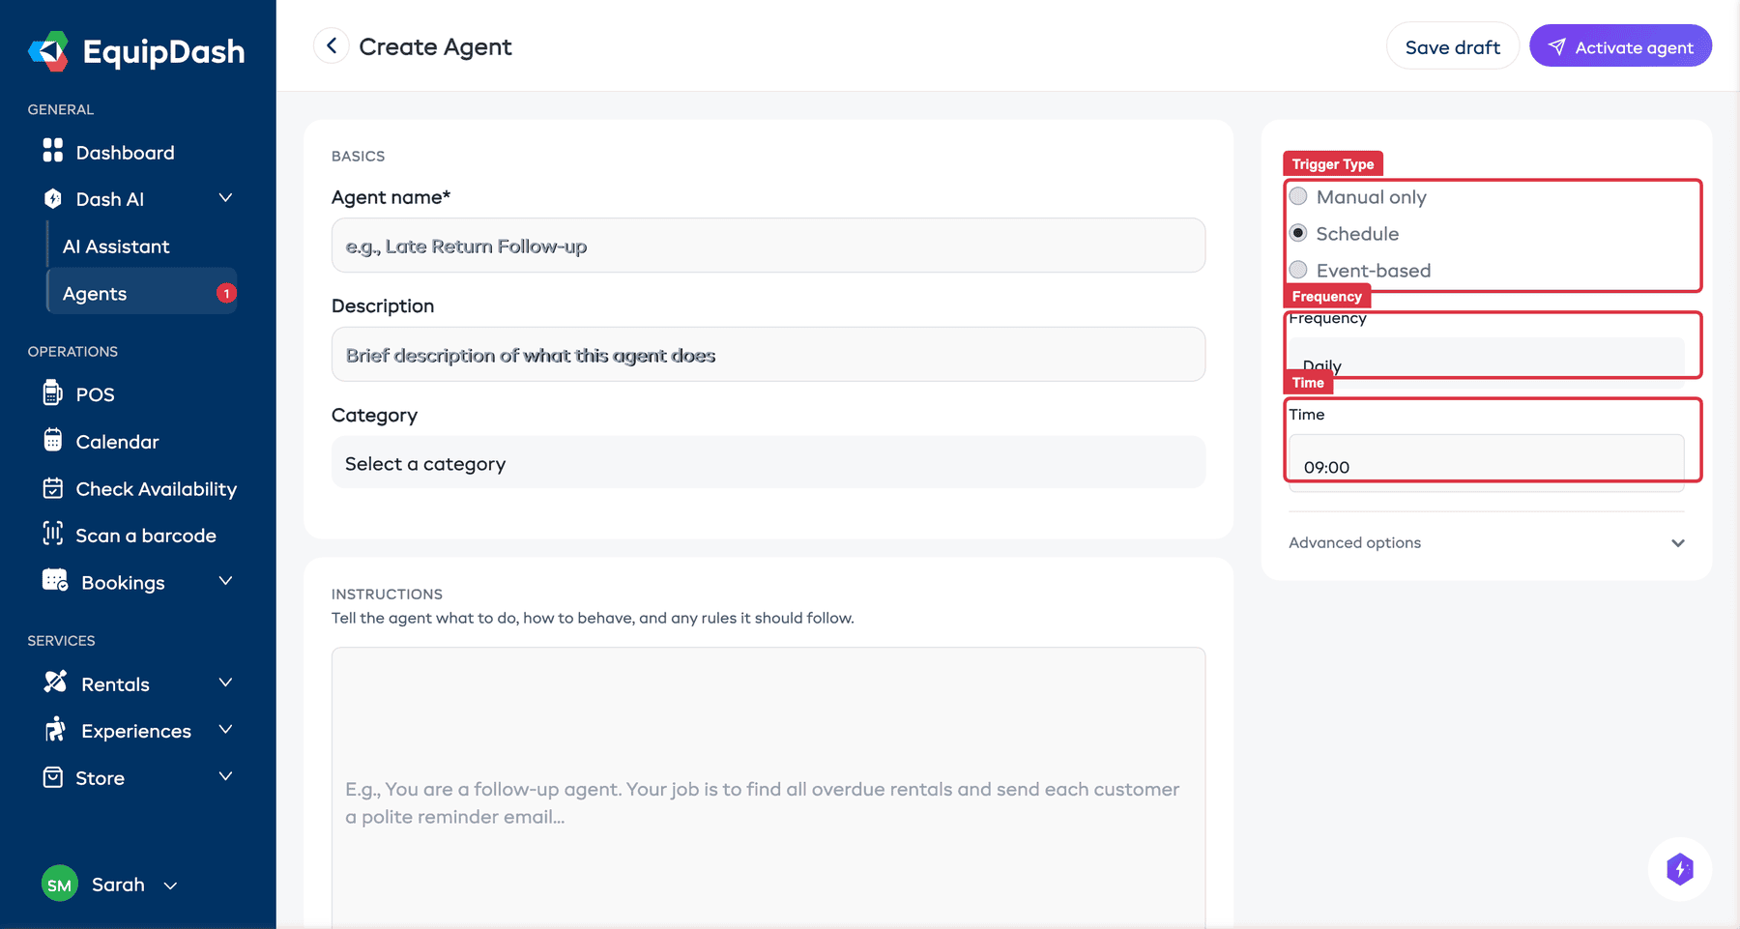The image size is (1740, 929).
Task: Open Dashboard via its grid icon
Action: tap(53, 151)
